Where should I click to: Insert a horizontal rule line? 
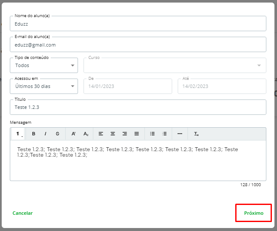point(180,134)
